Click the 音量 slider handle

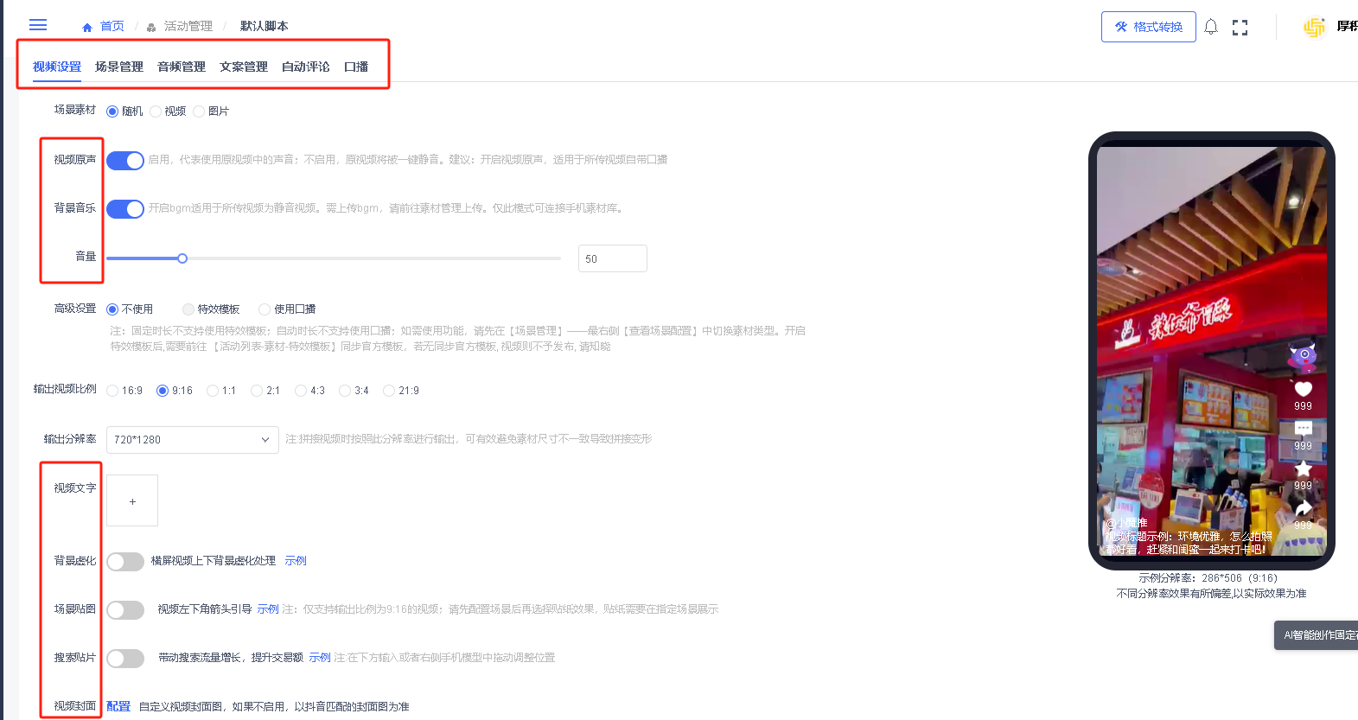(x=182, y=258)
